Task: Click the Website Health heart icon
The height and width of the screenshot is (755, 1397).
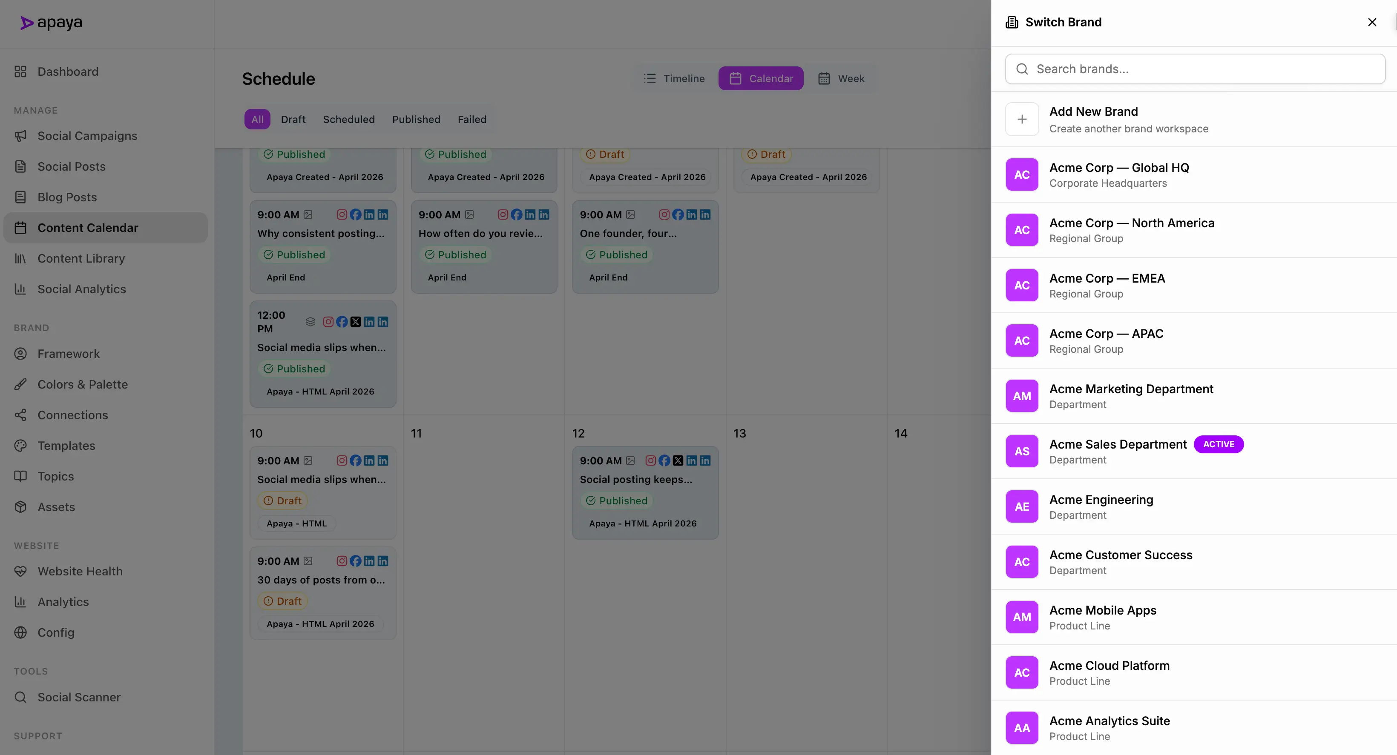Action: [x=20, y=571]
